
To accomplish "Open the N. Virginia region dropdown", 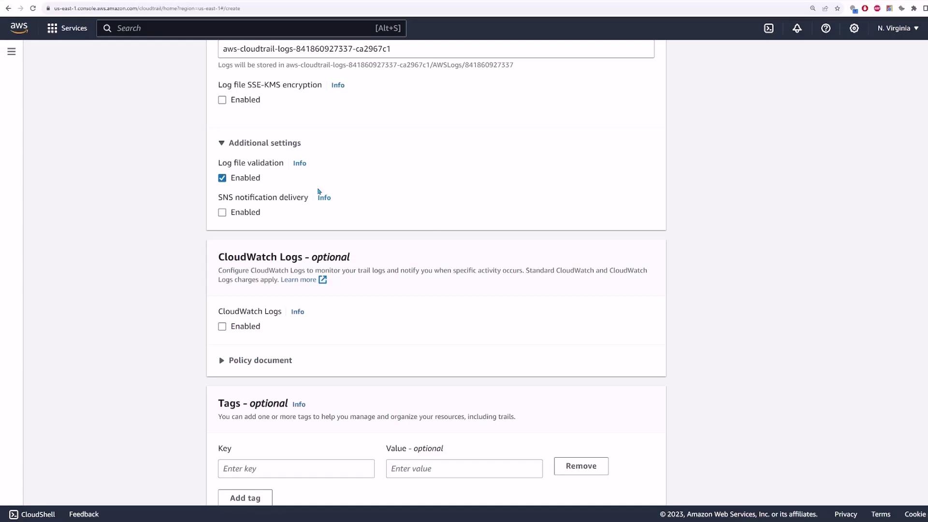I will 898,28.
